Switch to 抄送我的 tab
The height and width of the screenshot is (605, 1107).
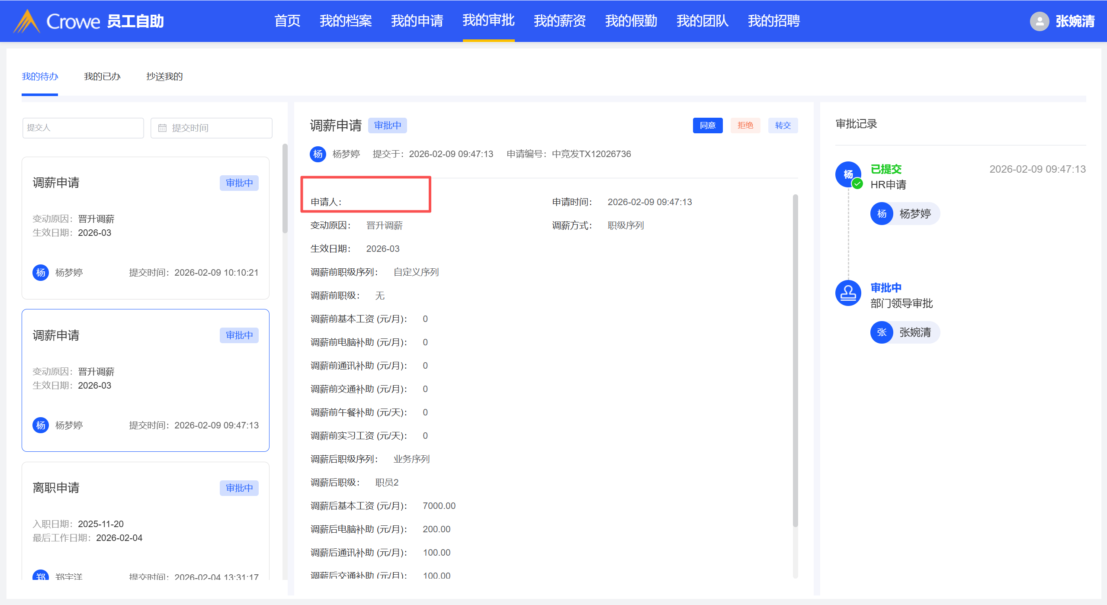pos(164,77)
